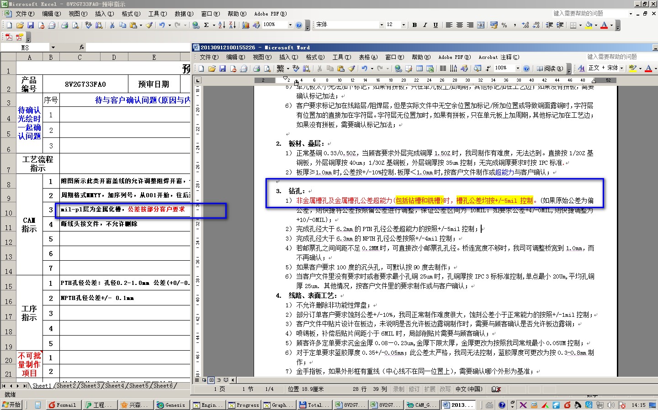Click the Convert to Adobe PDF icon
Viewport: 658px width, 410px height.
coord(9,37)
